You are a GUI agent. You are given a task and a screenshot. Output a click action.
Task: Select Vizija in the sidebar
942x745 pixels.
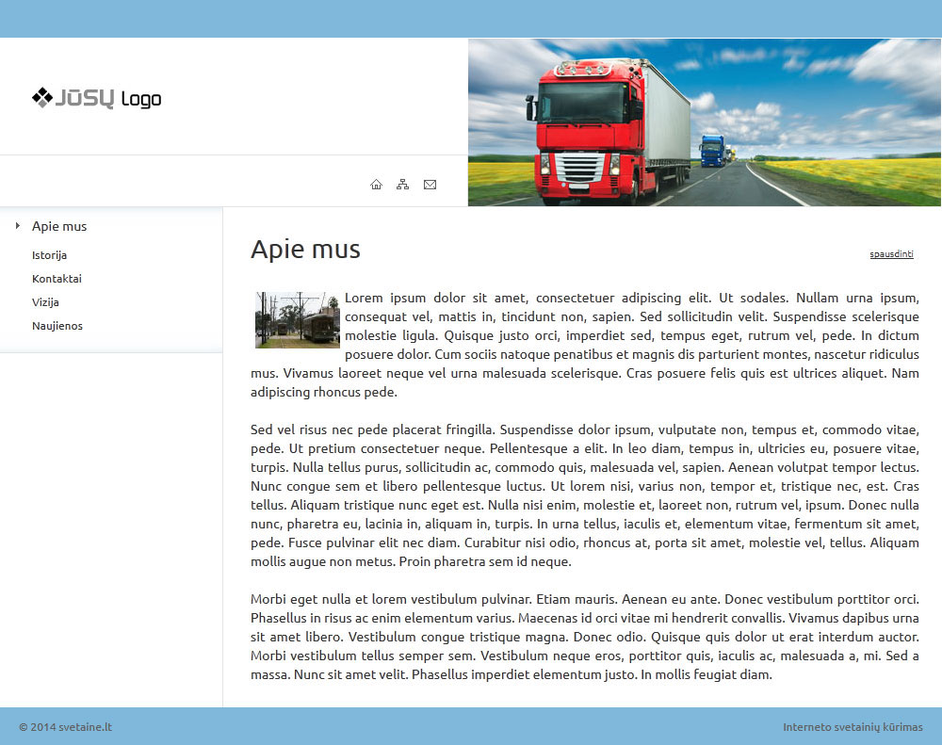[45, 302]
